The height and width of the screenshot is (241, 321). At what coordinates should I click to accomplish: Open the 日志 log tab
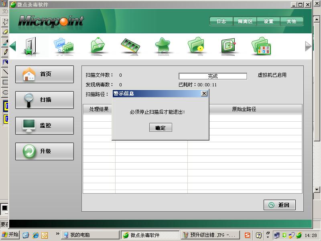221,21
